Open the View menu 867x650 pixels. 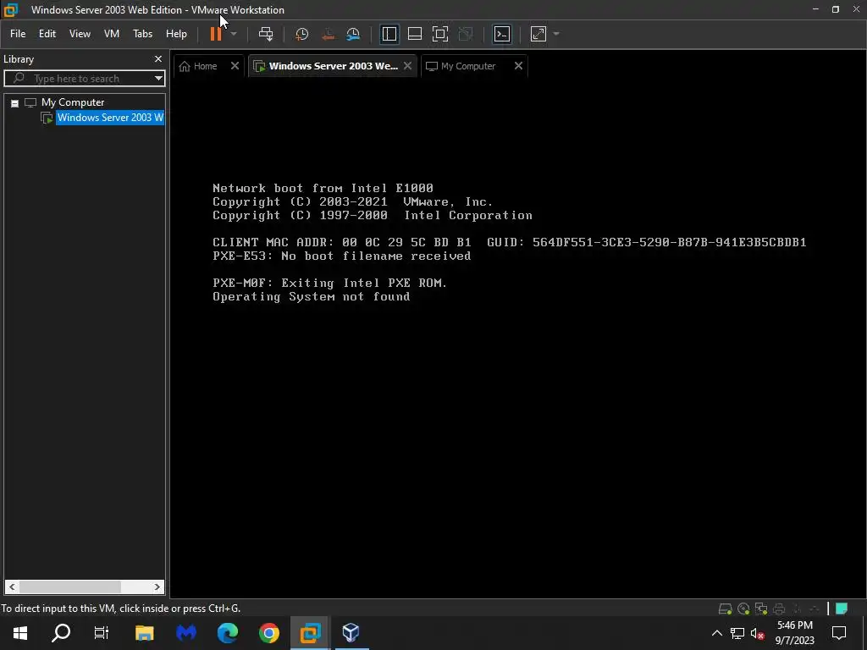80,34
